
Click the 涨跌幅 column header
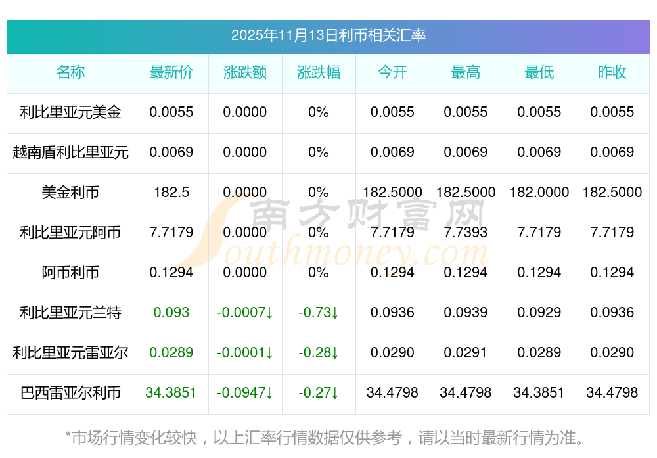tap(319, 72)
